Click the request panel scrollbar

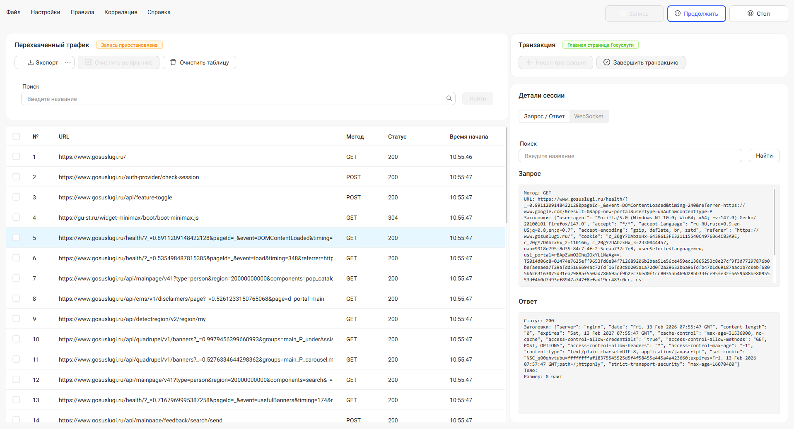[x=774, y=222]
